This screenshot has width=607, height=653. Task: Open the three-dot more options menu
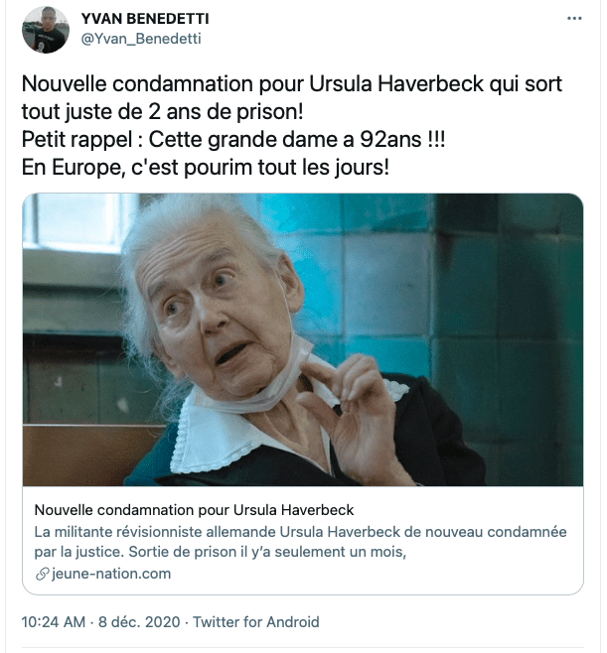[x=574, y=18]
